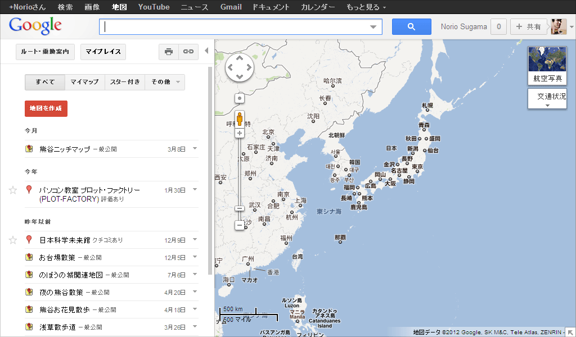The height and width of the screenshot is (337, 576).
Task: Click map icon beside 熊谷お花見散歩
Action: tap(29, 309)
